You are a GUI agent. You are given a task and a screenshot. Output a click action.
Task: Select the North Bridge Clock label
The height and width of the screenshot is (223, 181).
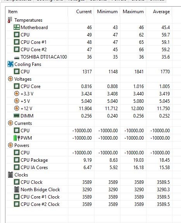pyautogui.click(x=40, y=190)
